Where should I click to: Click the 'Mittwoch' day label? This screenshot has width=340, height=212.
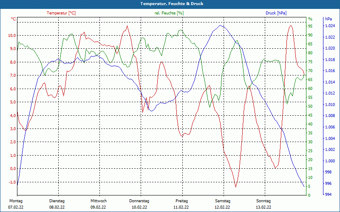pyautogui.click(x=99, y=201)
